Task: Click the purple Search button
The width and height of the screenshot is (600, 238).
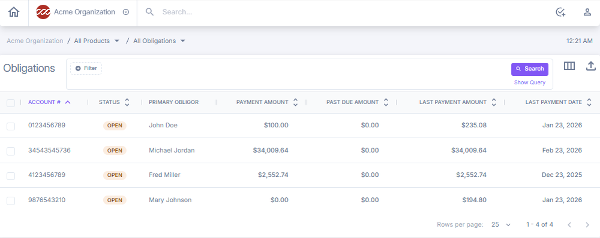Action: [530, 69]
